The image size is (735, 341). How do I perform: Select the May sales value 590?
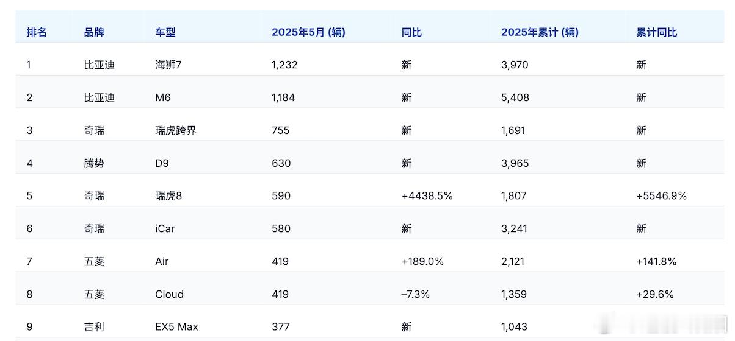tap(281, 196)
